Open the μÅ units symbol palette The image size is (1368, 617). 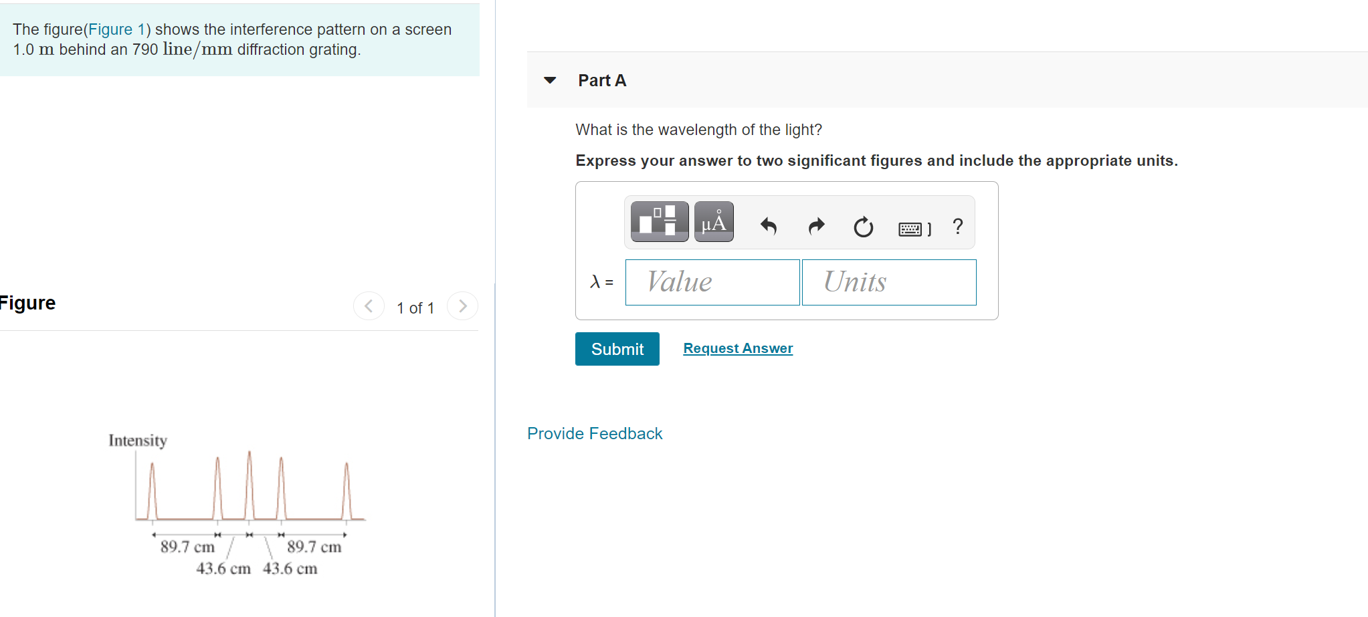click(712, 221)
